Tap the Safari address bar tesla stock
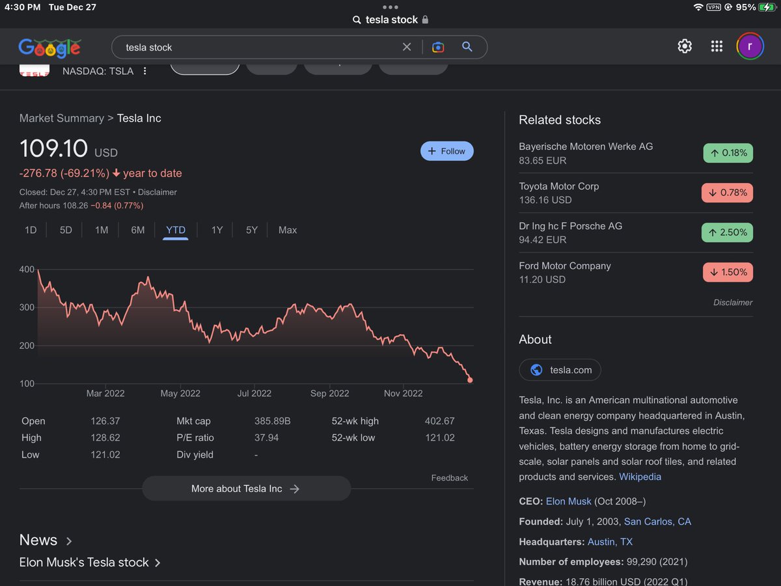The height and width of the screenshot is (586, 781). coord(390,20)
